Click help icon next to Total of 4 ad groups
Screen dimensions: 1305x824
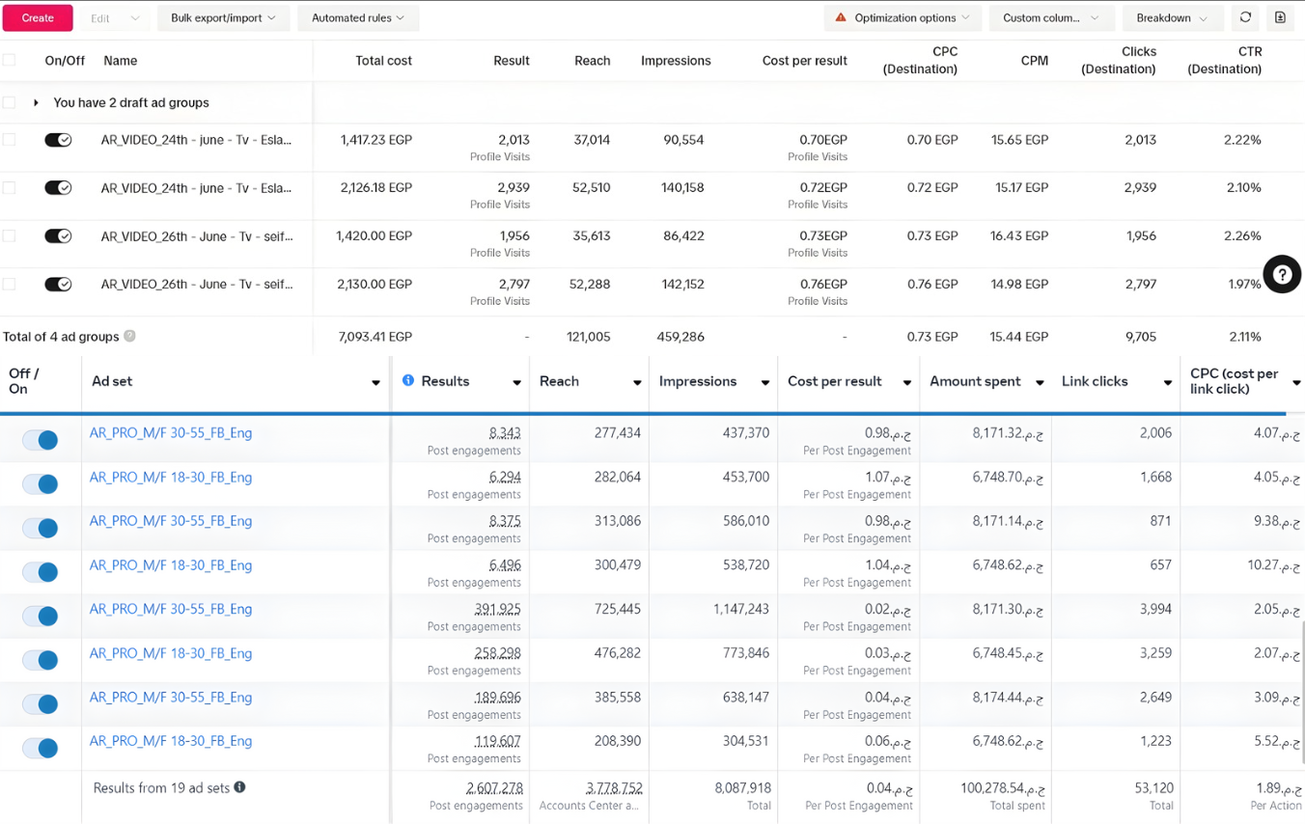pos(129,337)
